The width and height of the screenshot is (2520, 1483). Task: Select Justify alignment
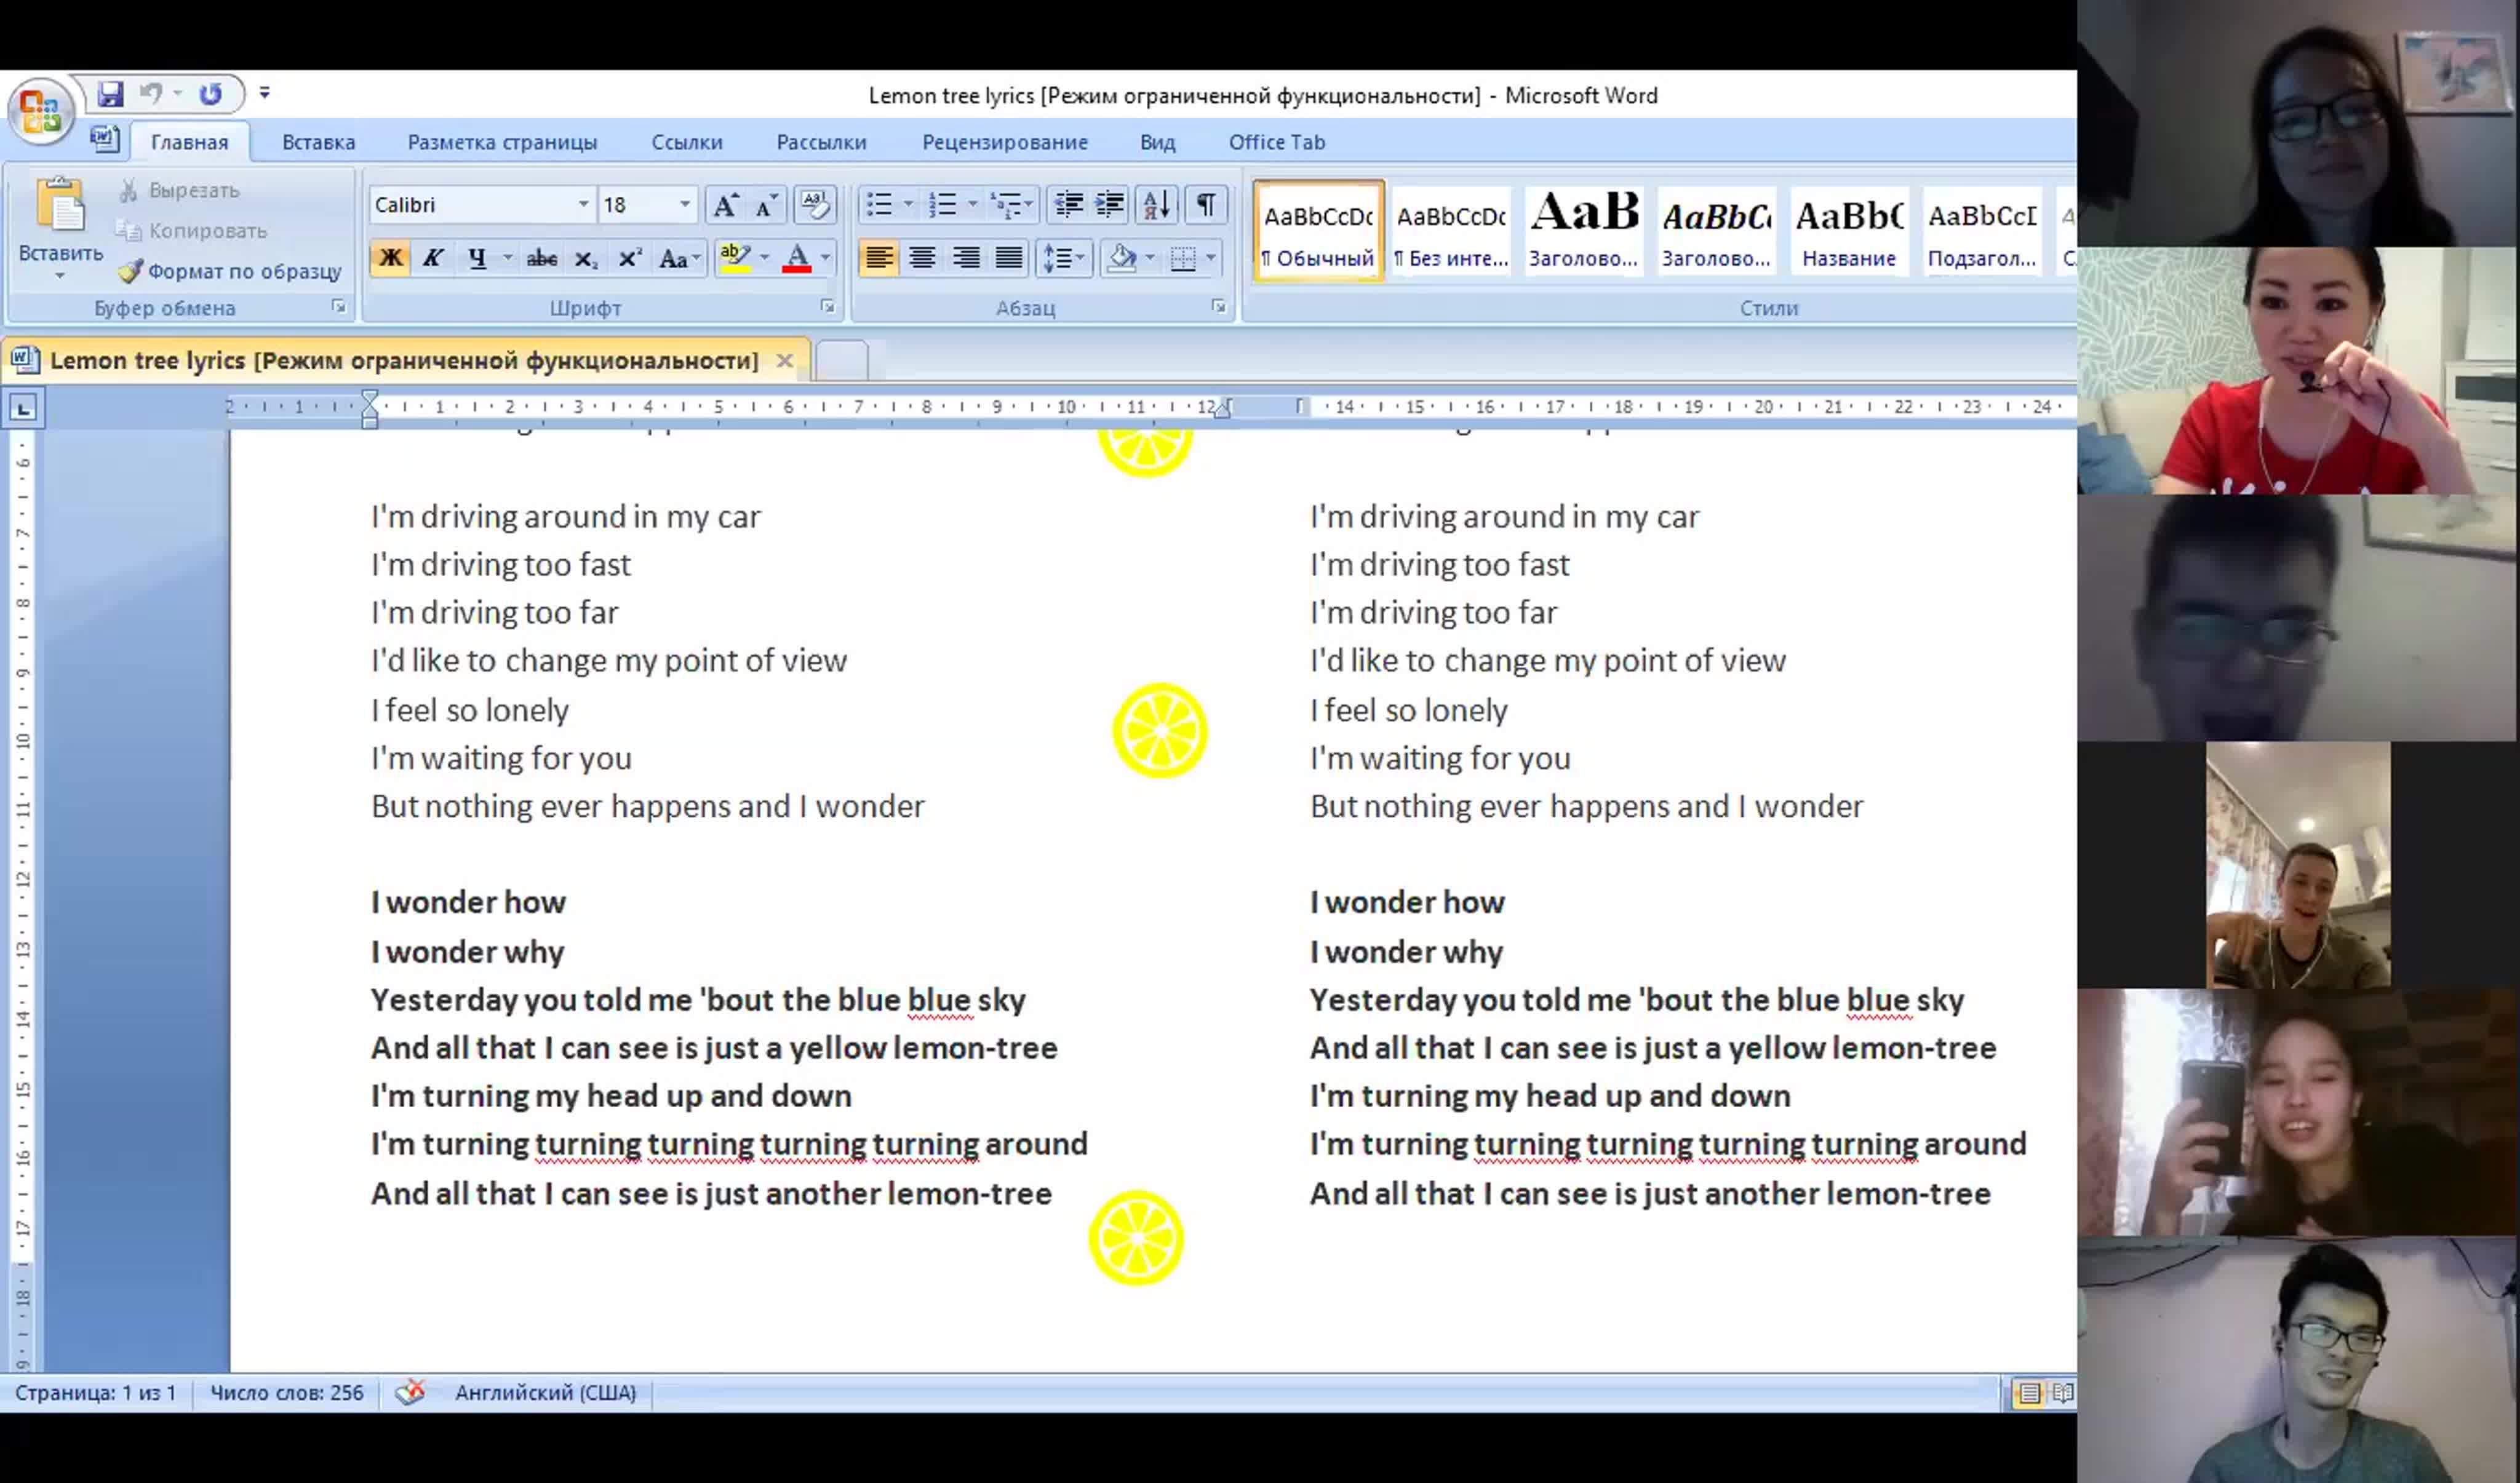1009,258
